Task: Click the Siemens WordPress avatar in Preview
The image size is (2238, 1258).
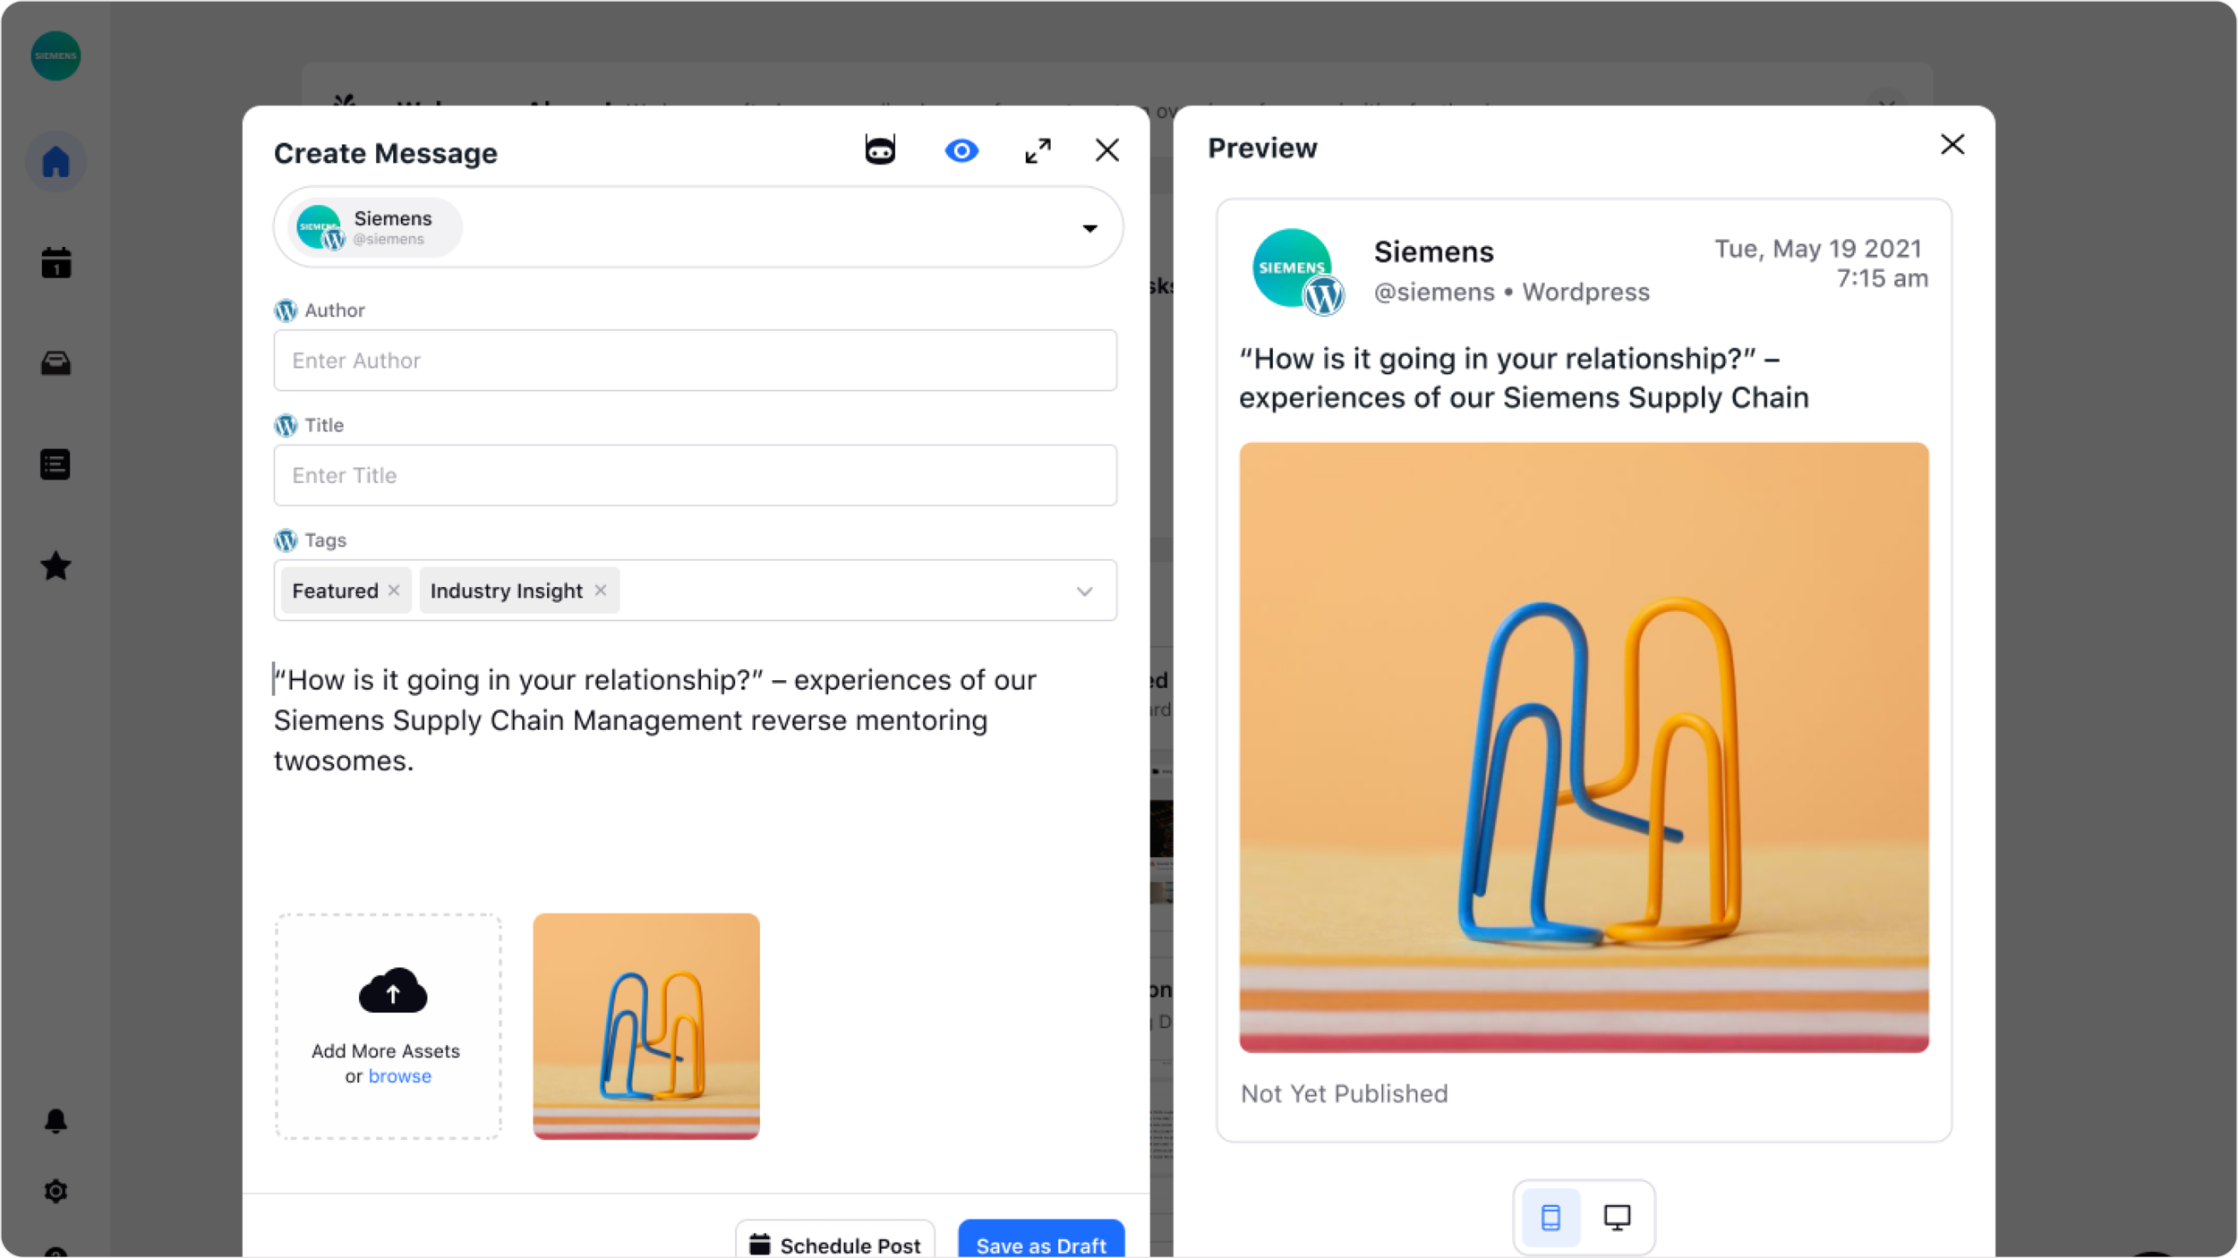Action: click(1297, 271)
